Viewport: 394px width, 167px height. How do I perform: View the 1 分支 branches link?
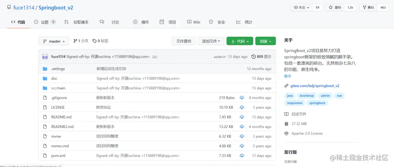(x=81, y=41)
